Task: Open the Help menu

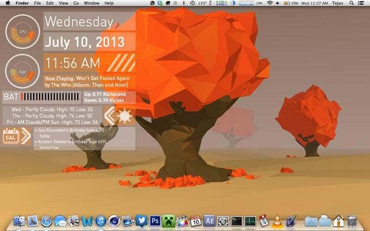Action: (109, 3)
